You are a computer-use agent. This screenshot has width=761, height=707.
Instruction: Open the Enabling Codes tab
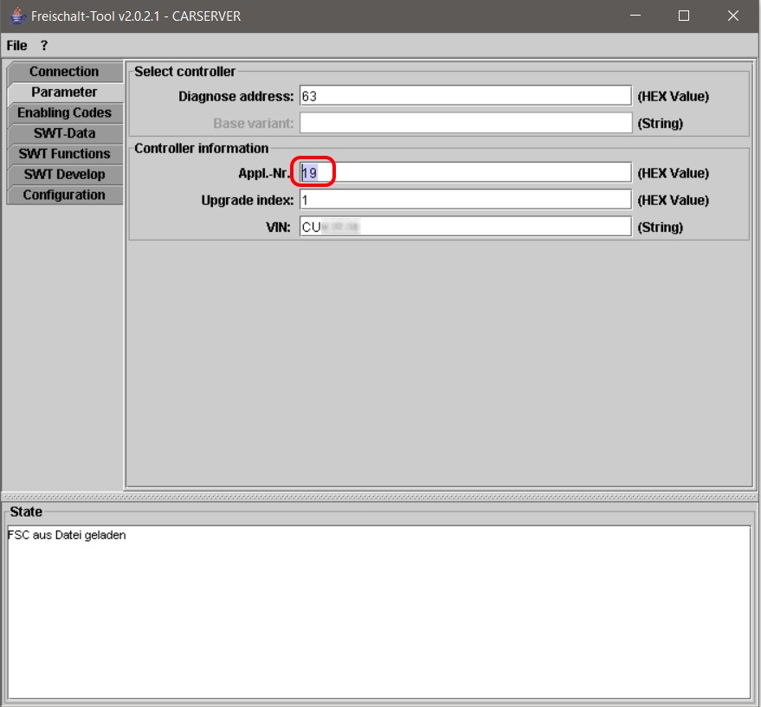click(65, 112)
